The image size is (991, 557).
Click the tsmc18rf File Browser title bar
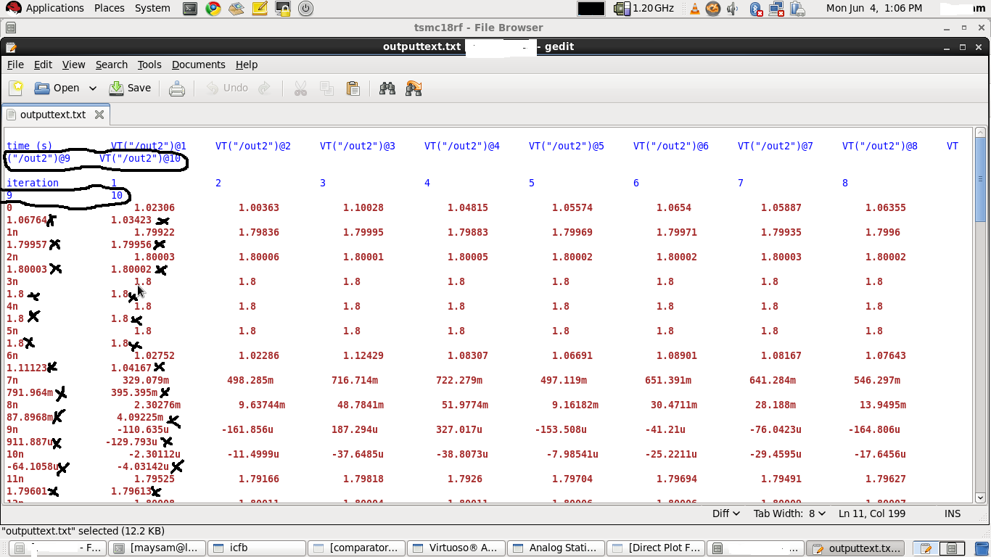click(x=478, y=28)
